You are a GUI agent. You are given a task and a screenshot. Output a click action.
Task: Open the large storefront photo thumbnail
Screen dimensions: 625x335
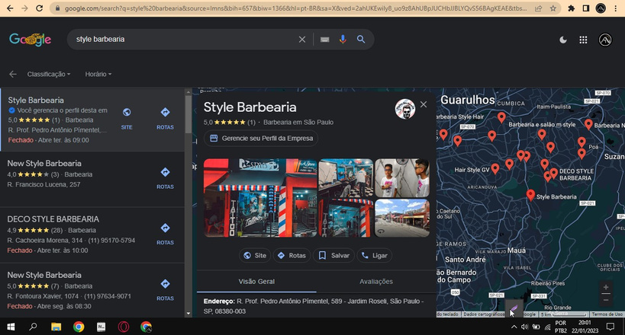point(259,198)
